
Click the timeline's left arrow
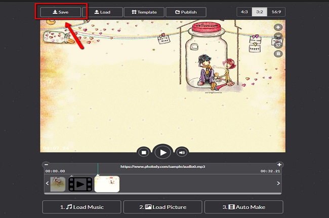click(x=48, y=184)
